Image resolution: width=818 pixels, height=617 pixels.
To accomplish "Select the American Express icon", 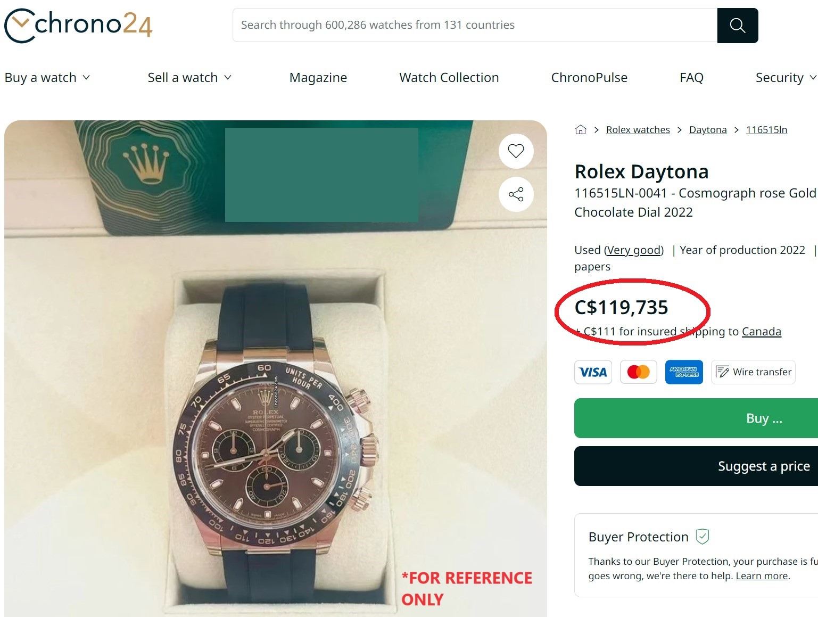I will click(x=684, y=372).
